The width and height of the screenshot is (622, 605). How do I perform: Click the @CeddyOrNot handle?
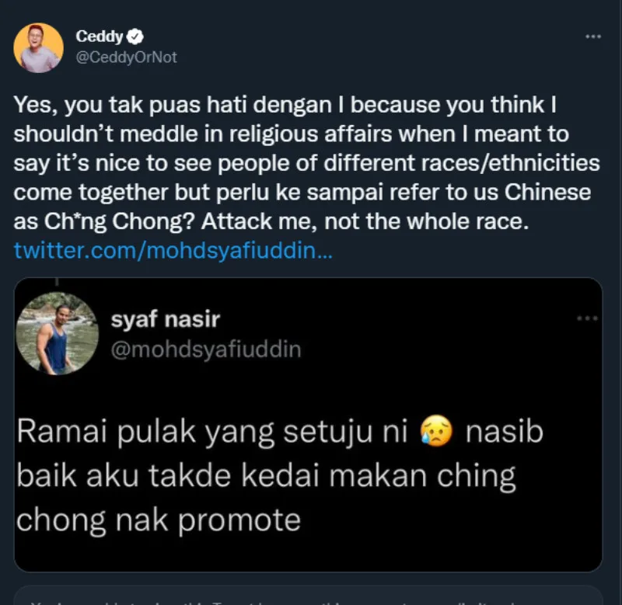[126, 57]
